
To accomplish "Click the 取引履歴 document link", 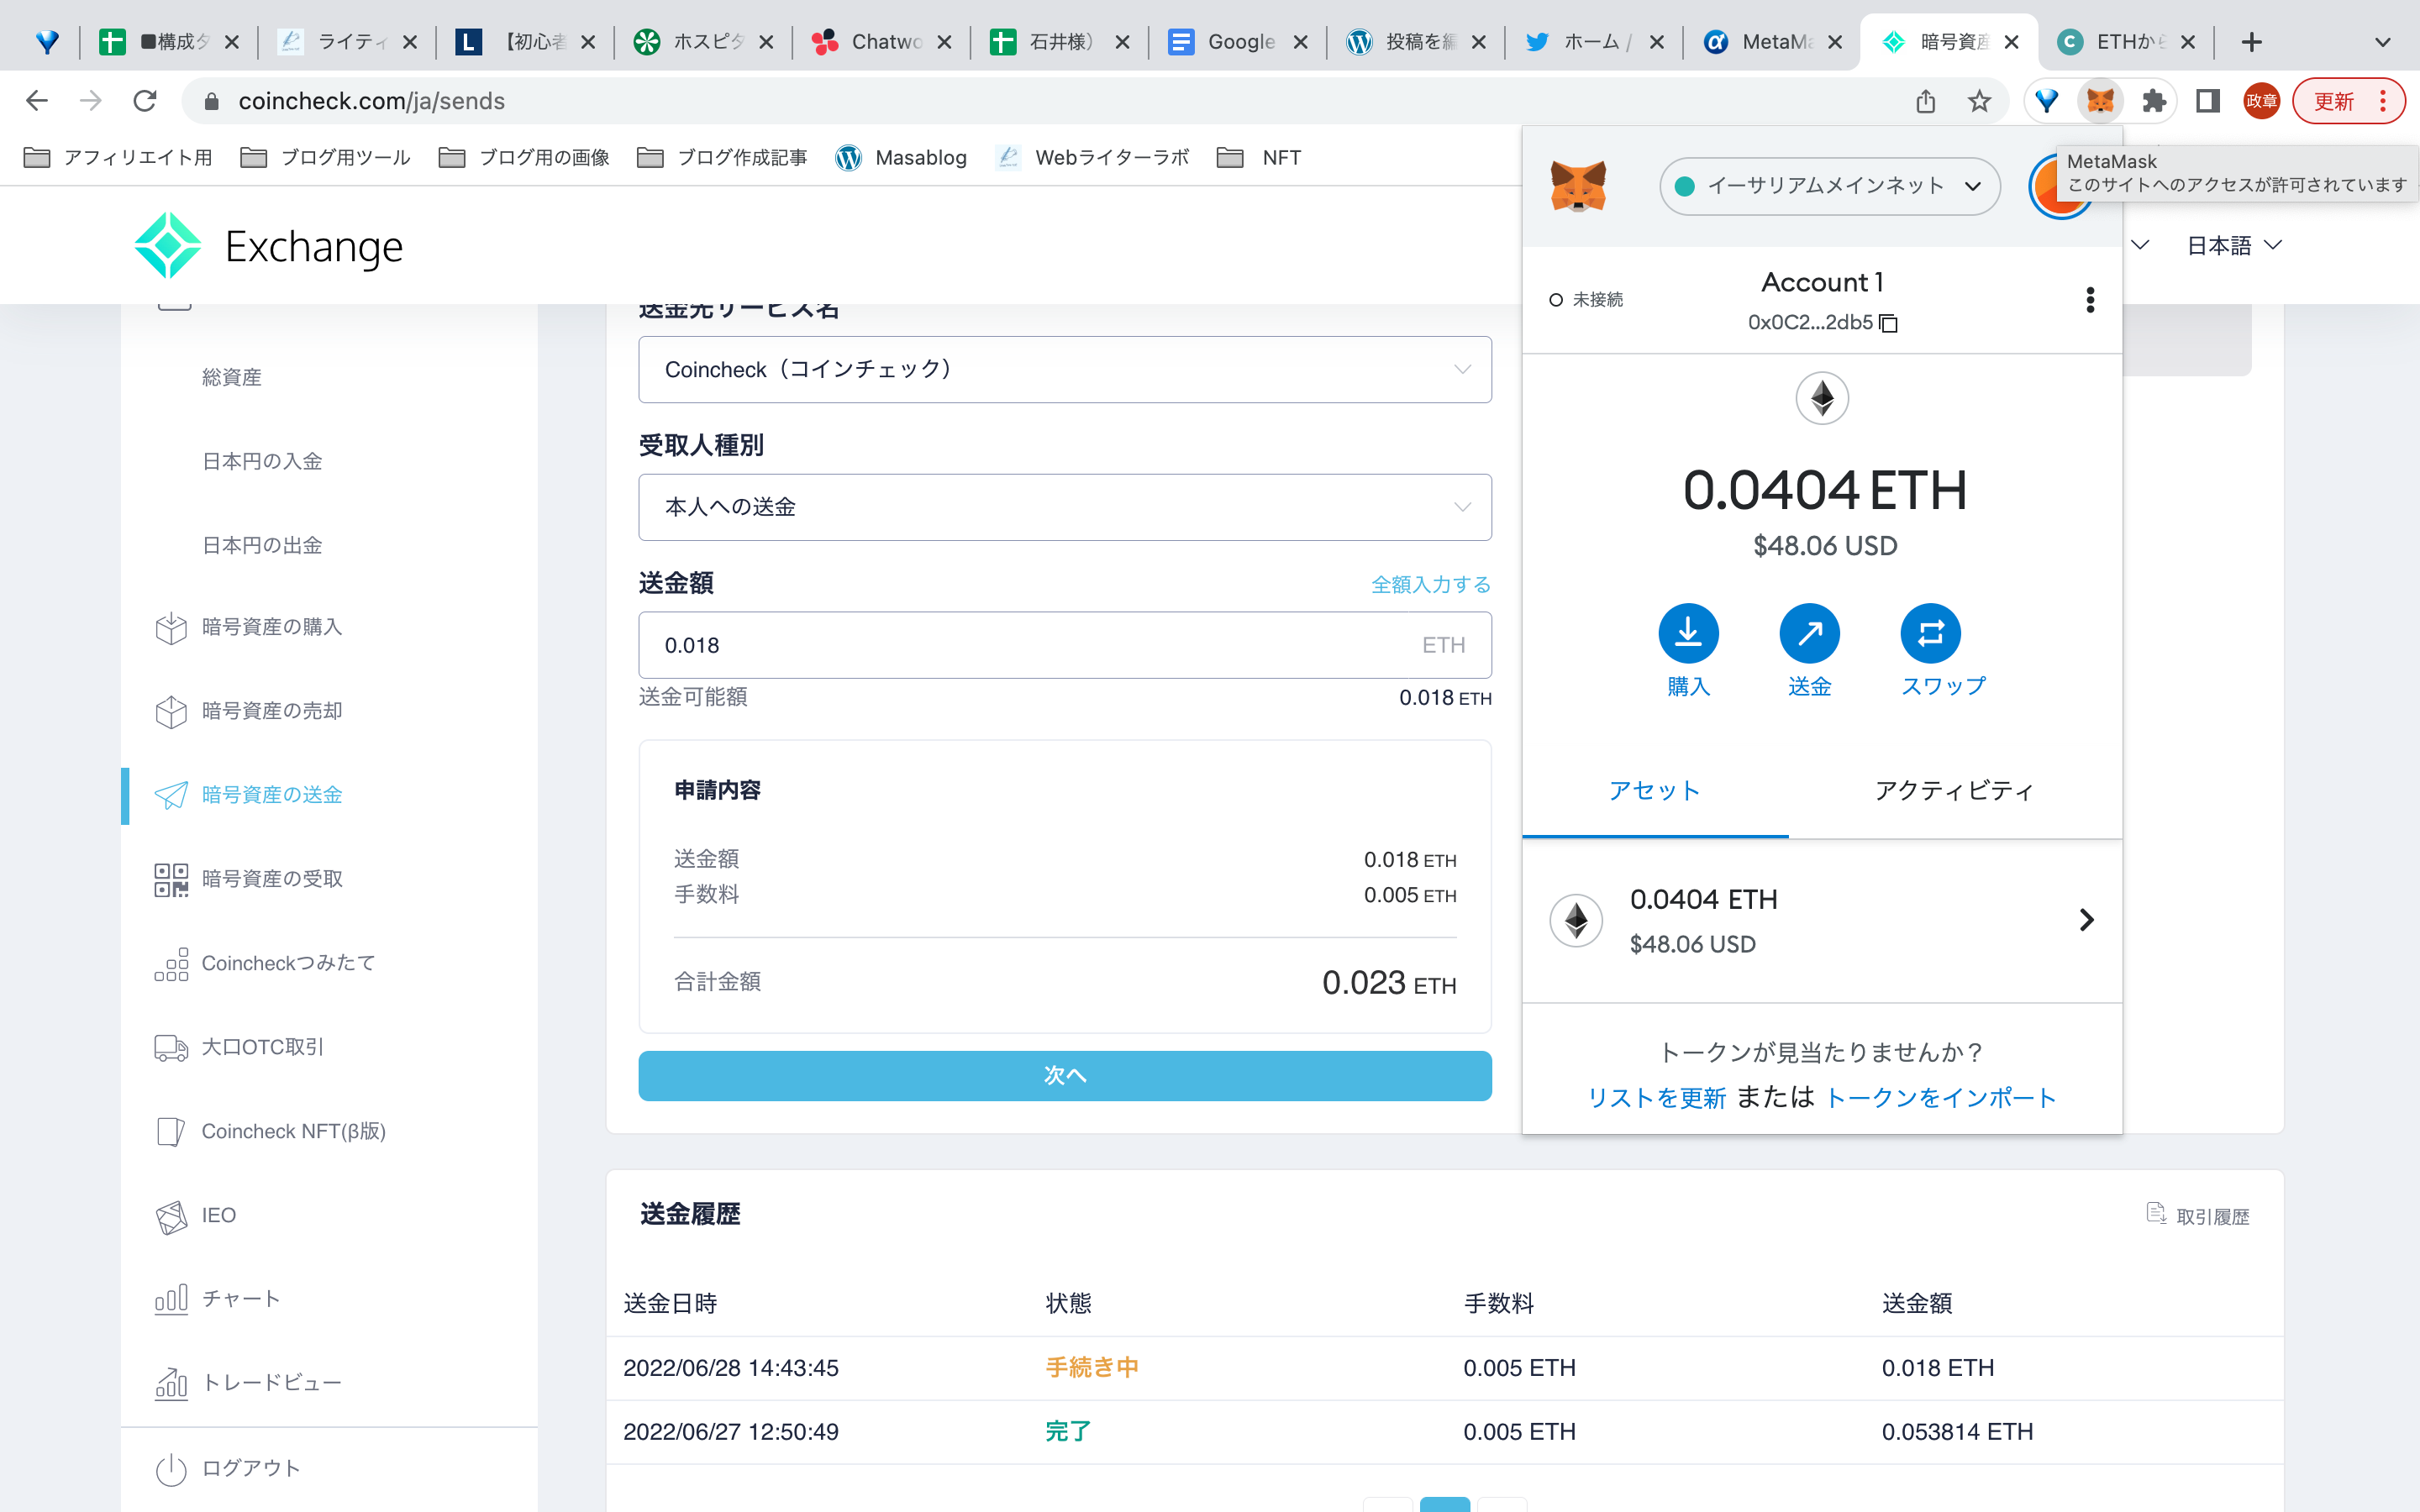I will [2198, 1216].
